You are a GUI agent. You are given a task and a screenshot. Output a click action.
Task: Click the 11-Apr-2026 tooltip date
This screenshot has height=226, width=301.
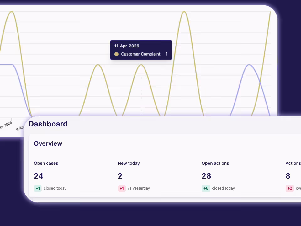coord(127,46)
